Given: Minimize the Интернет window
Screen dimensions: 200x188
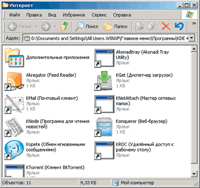Looking at the screenshot, I should tap(179, 5).
